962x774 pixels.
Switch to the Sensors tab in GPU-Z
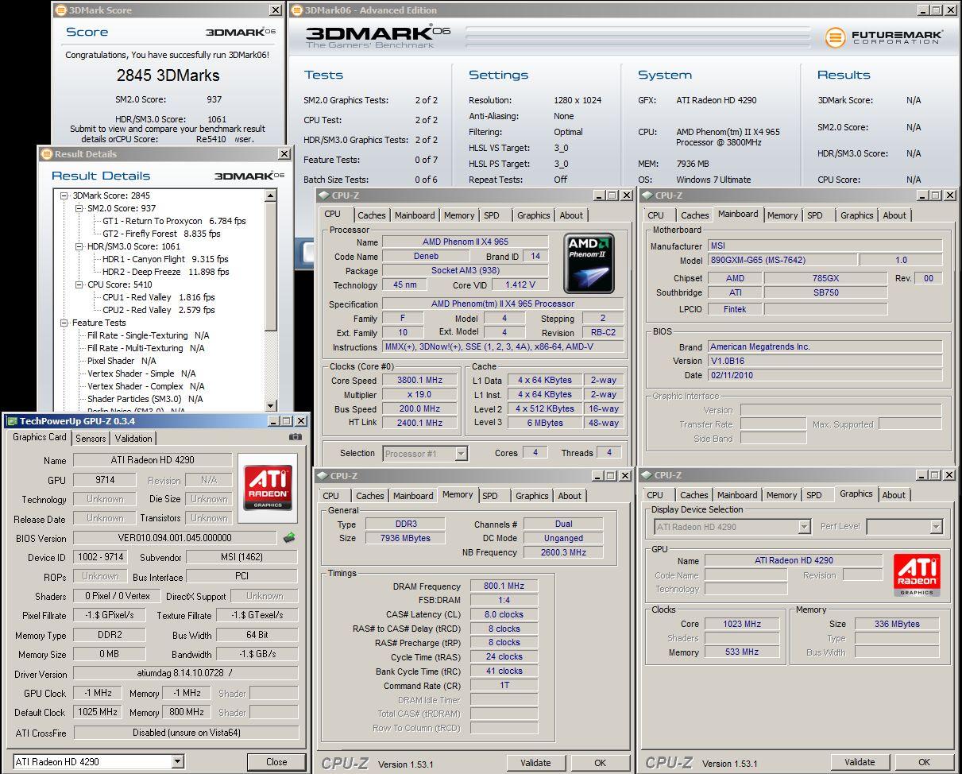click(91, 439)
